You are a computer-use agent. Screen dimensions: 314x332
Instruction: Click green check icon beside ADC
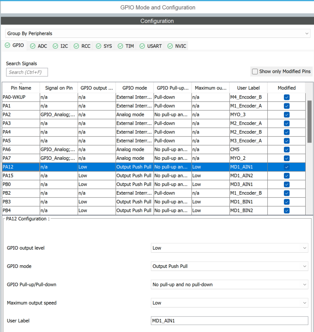[x=33, y=46]
